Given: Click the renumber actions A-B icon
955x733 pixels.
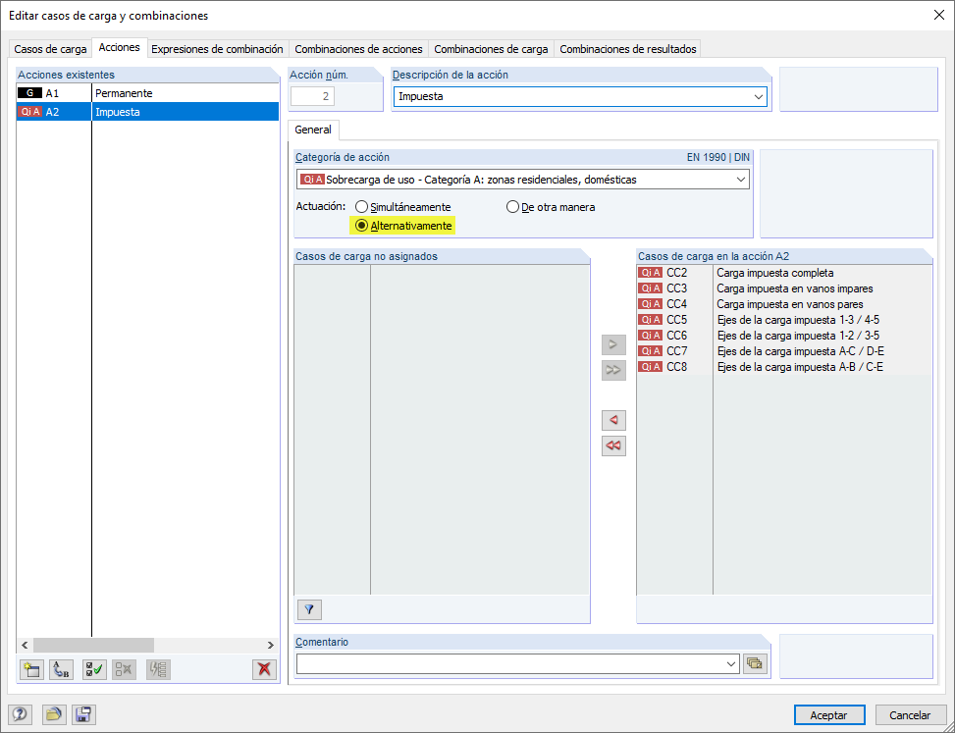Looking at the screenshot, I should (x=61, y=669).
